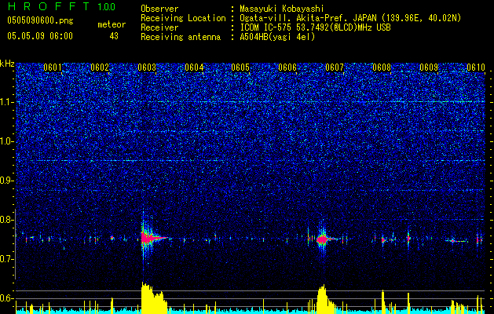Click the 0607 time marker
The width and height of the screenshot is (494, 314).
(x=335, y=68)
